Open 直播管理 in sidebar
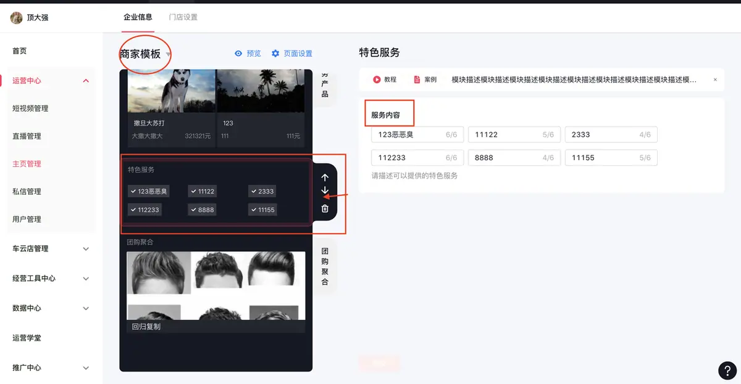The height and width of the screenshot is (384, 741). (27, 136)
